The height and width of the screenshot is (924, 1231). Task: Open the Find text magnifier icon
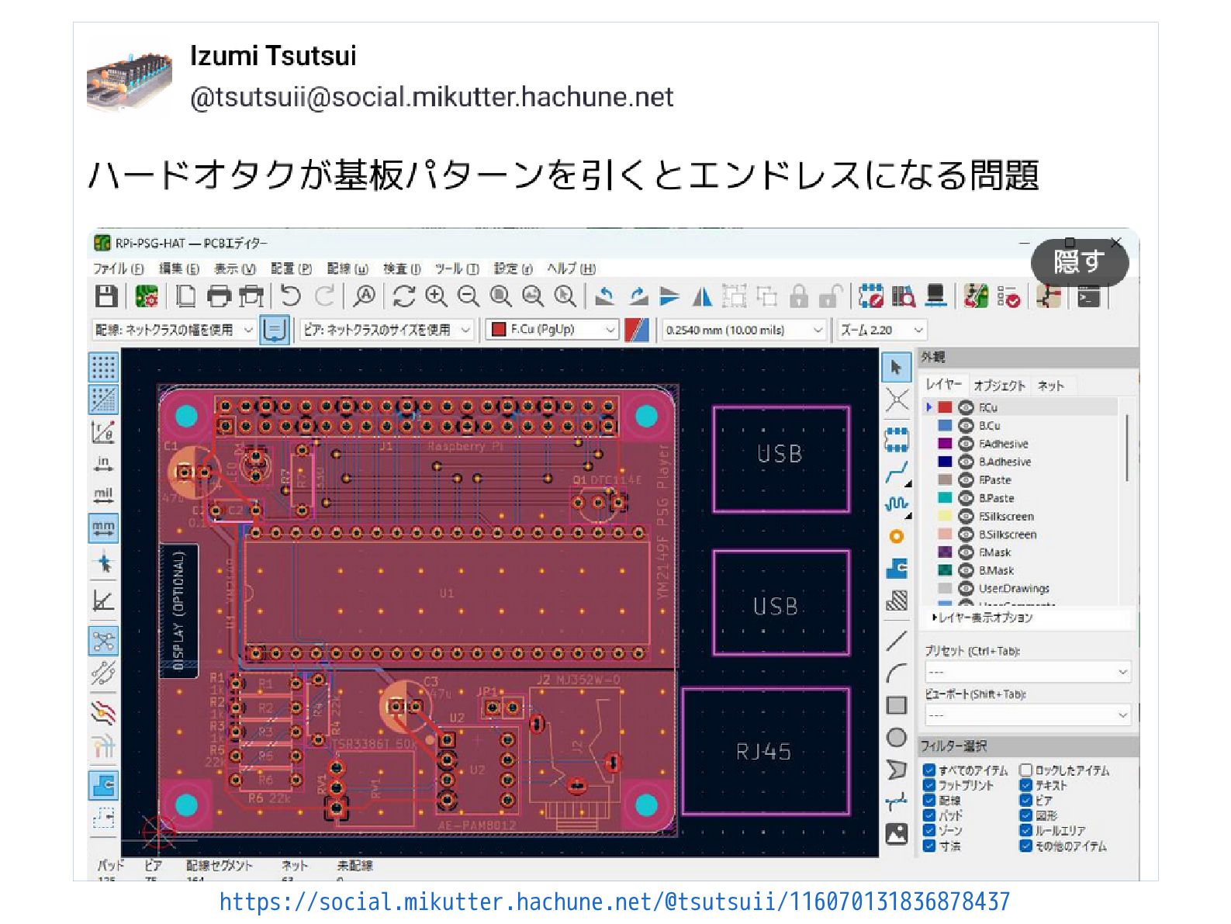point(365,296)
